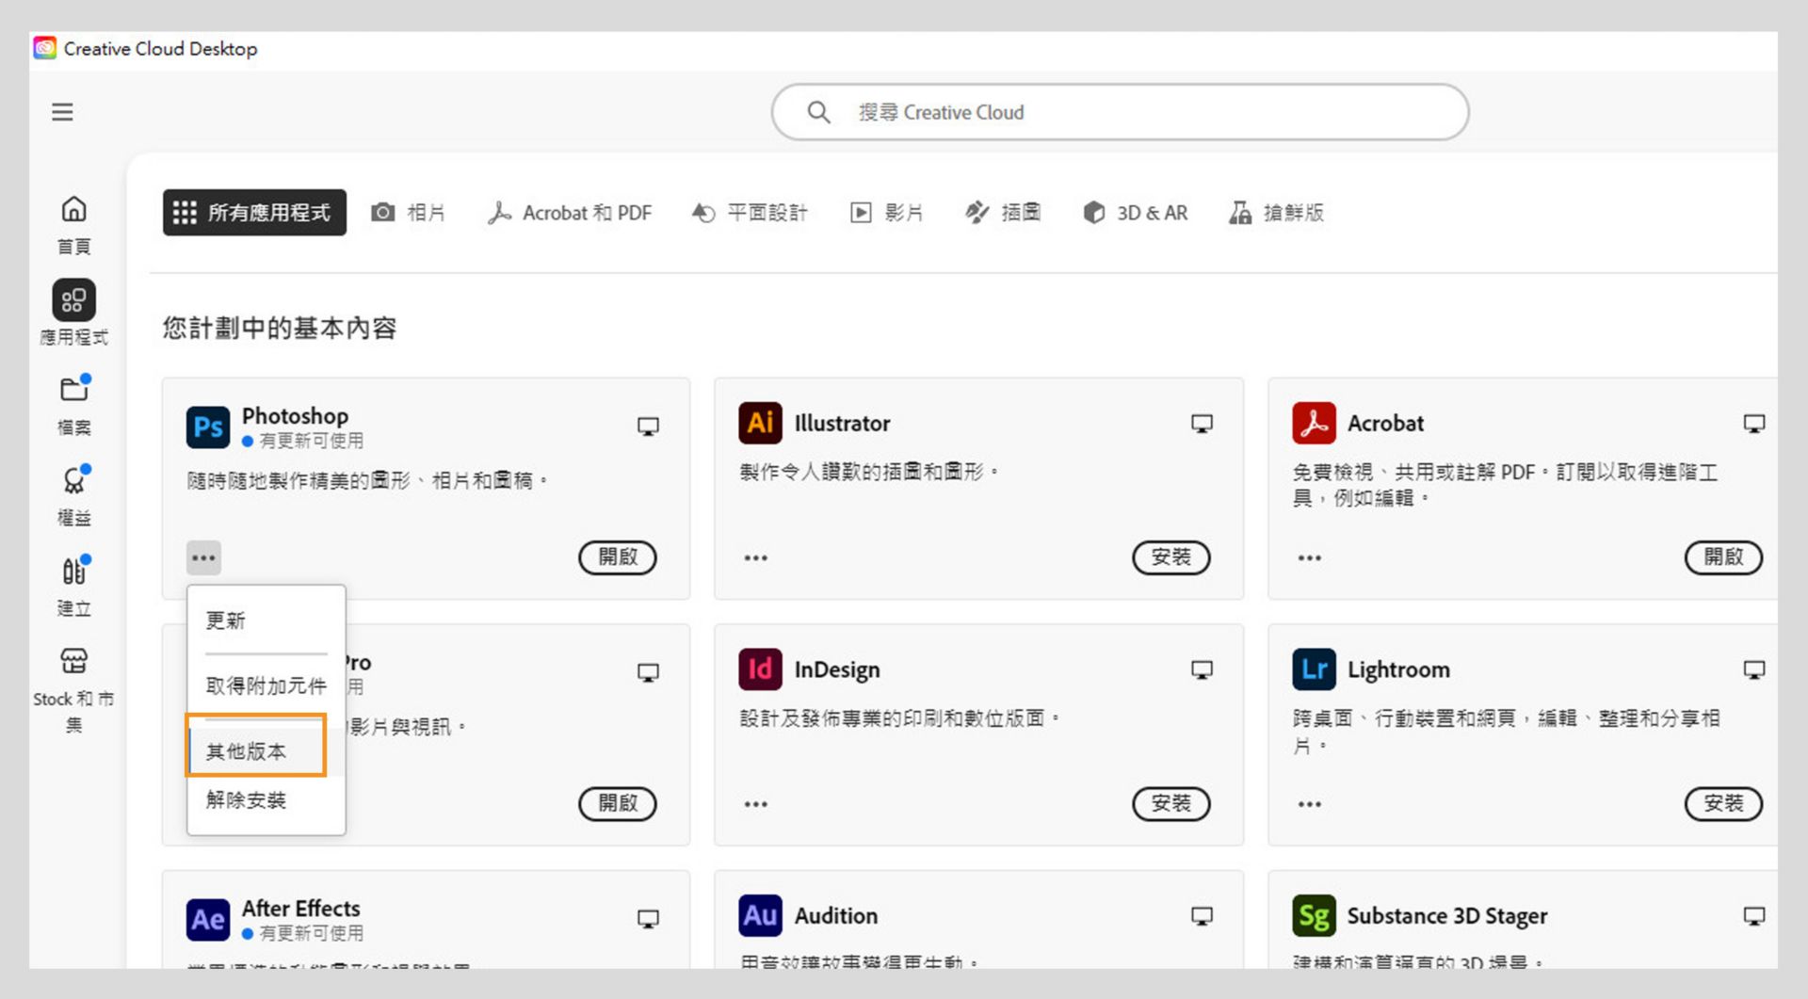Open InDesign's three-dot more options menu
This screenshot has width=1808, height=999.
[x=756, y=804]
